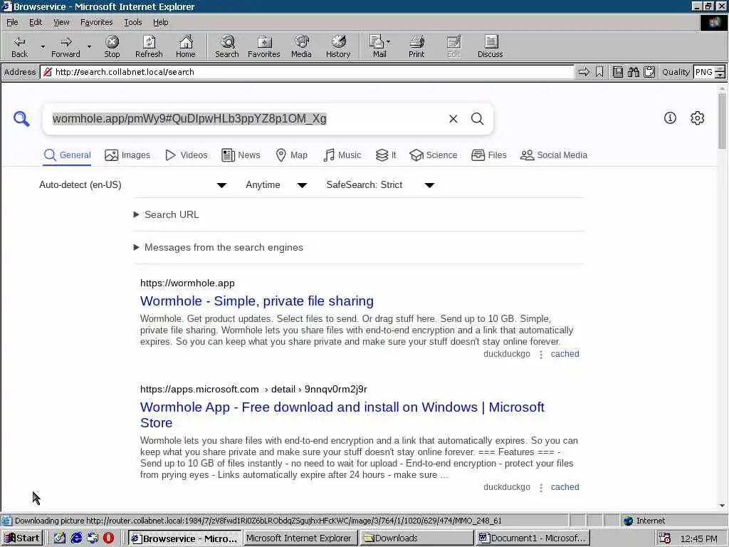Switch to Downloads taskbar window
Image resolution: width=729 pixels, height=547 pixels.
[x=416, y=538]
